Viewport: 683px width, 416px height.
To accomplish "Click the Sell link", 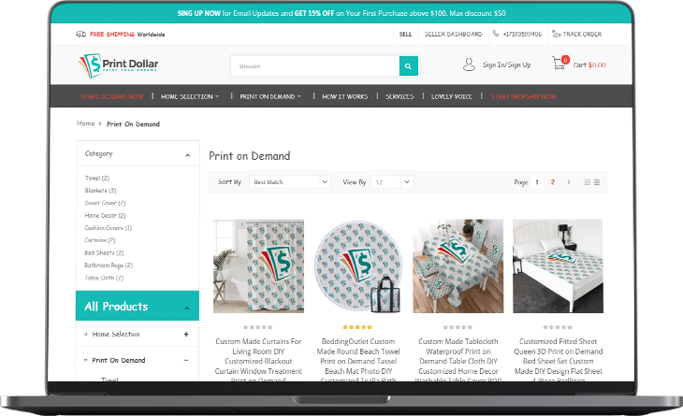I will coord(405,34).
